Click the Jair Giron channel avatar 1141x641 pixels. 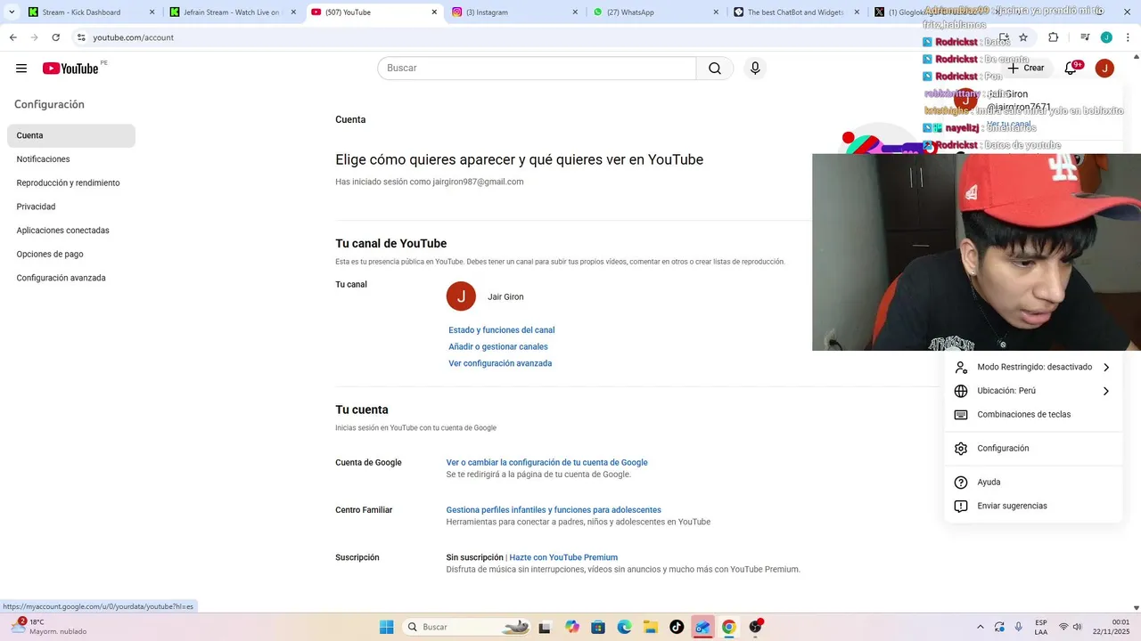pos(461,296)
